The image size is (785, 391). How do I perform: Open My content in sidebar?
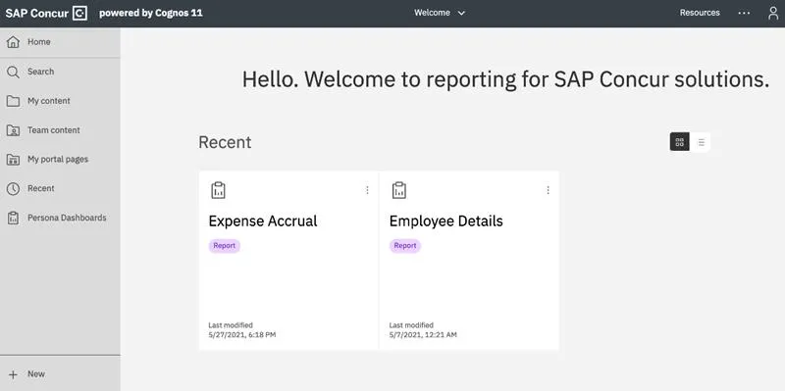60,101
